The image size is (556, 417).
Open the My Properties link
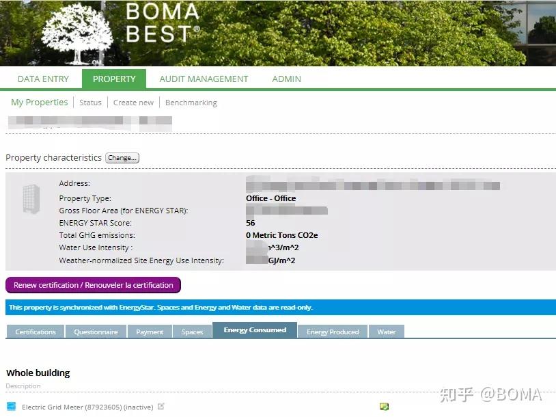pos(39,102)
